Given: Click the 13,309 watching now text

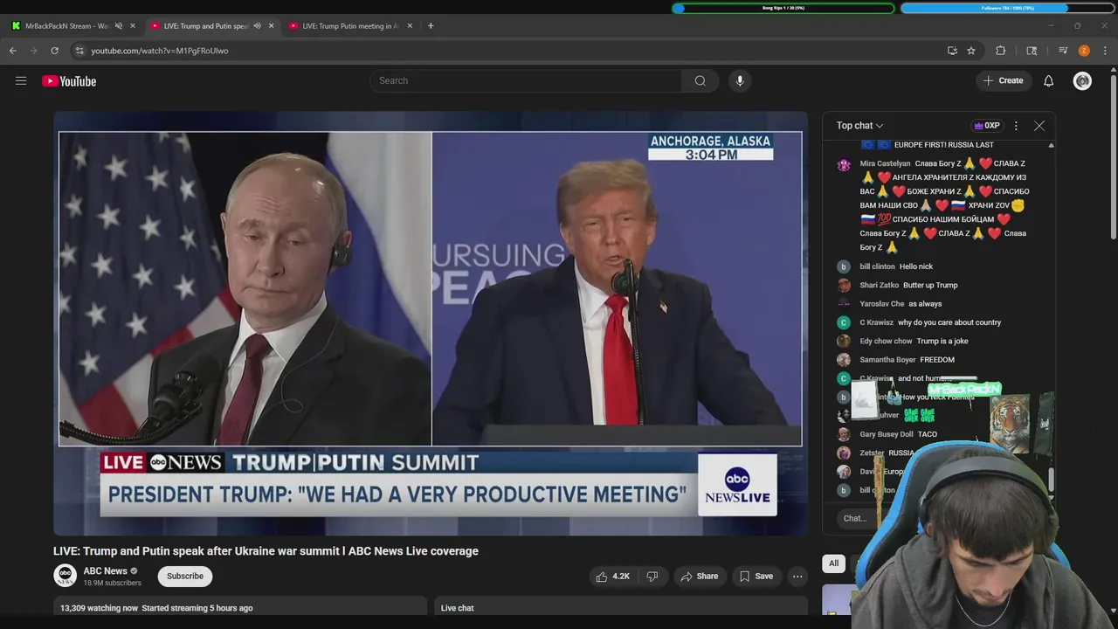Looking at the screenshot, I should click(x=99, y=608).
